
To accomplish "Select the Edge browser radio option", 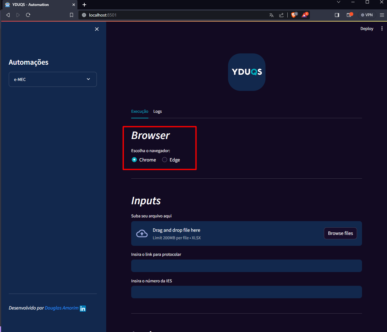I will click(171, 160).
